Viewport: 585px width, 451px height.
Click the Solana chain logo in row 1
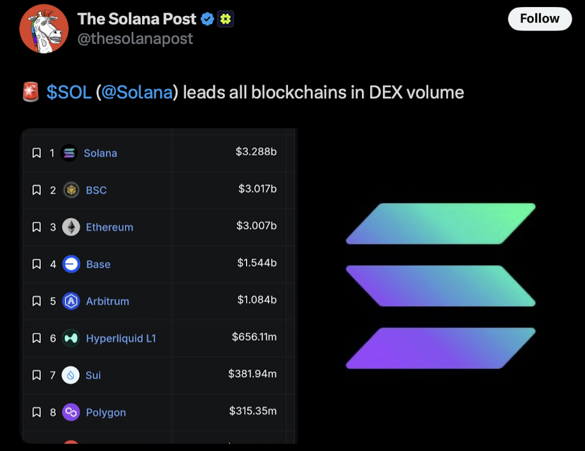pos(69,153)
